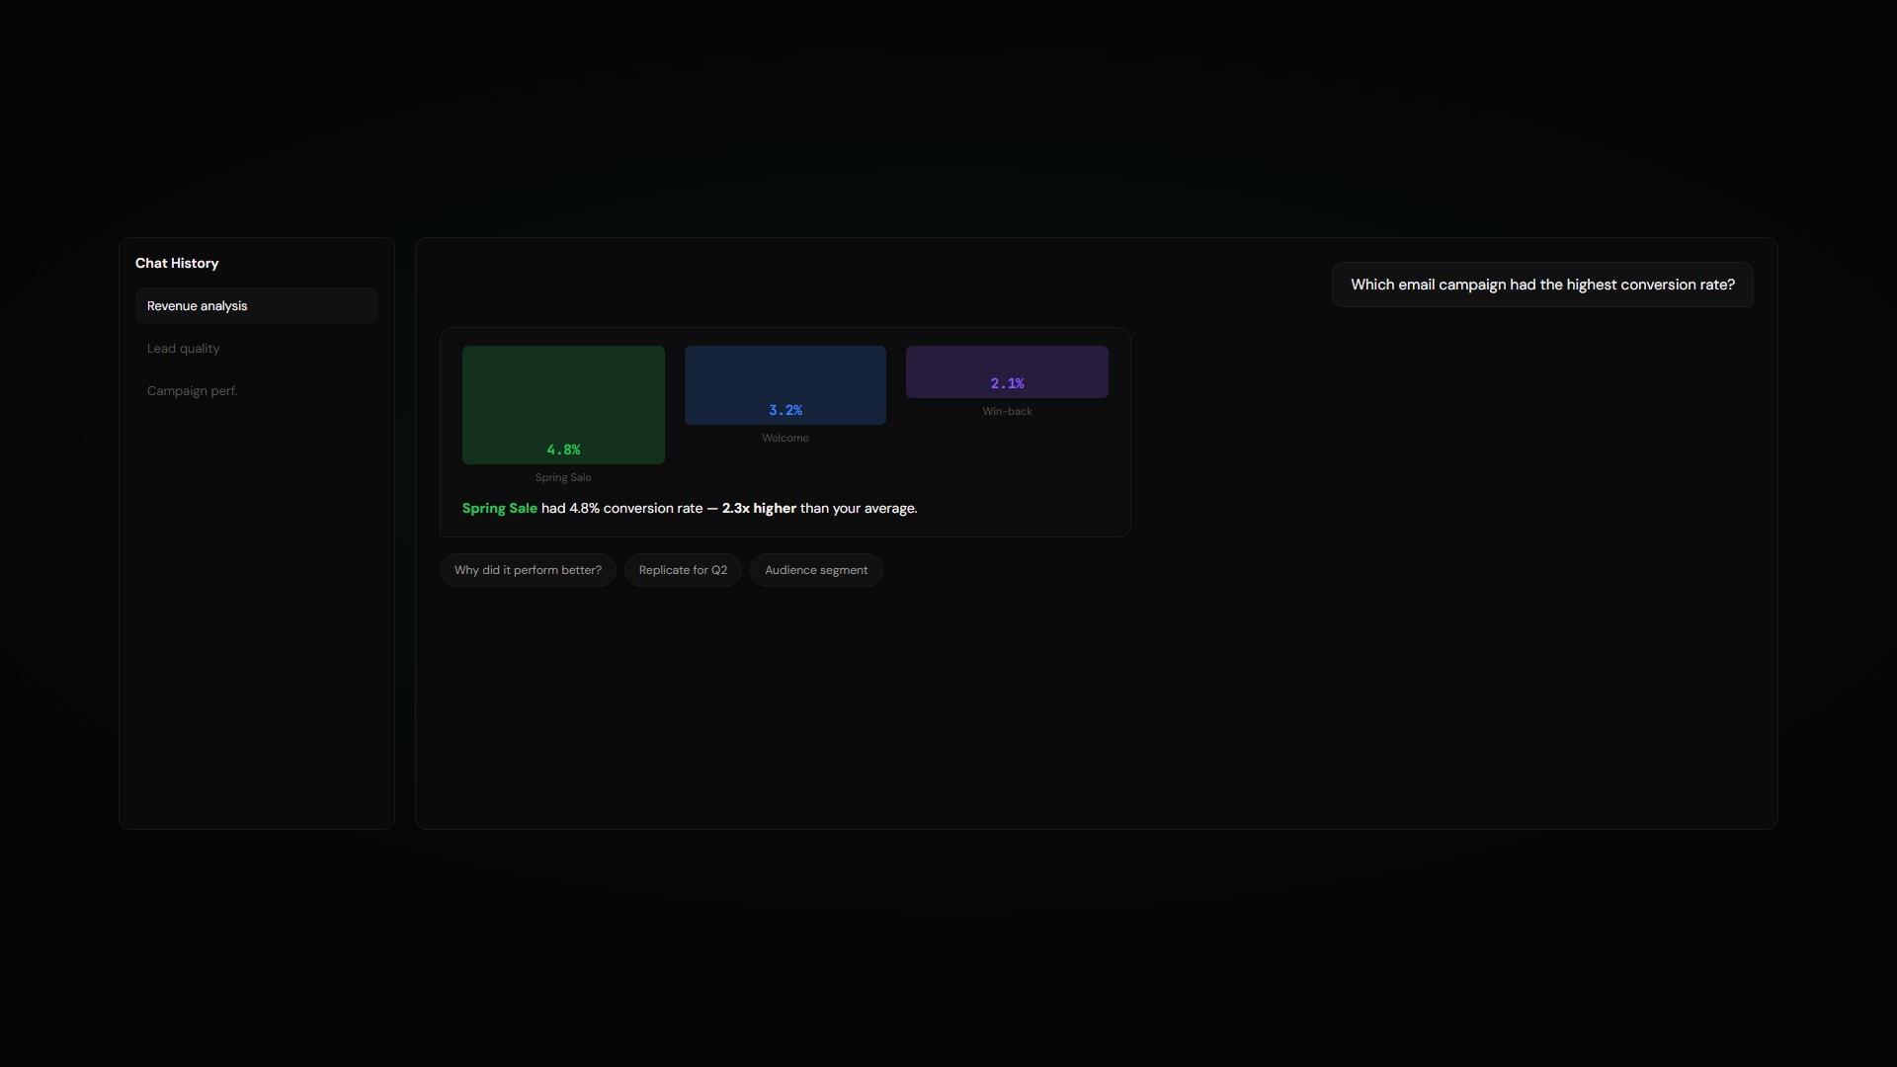Click the Chat History heading

[x=177, y=263]
